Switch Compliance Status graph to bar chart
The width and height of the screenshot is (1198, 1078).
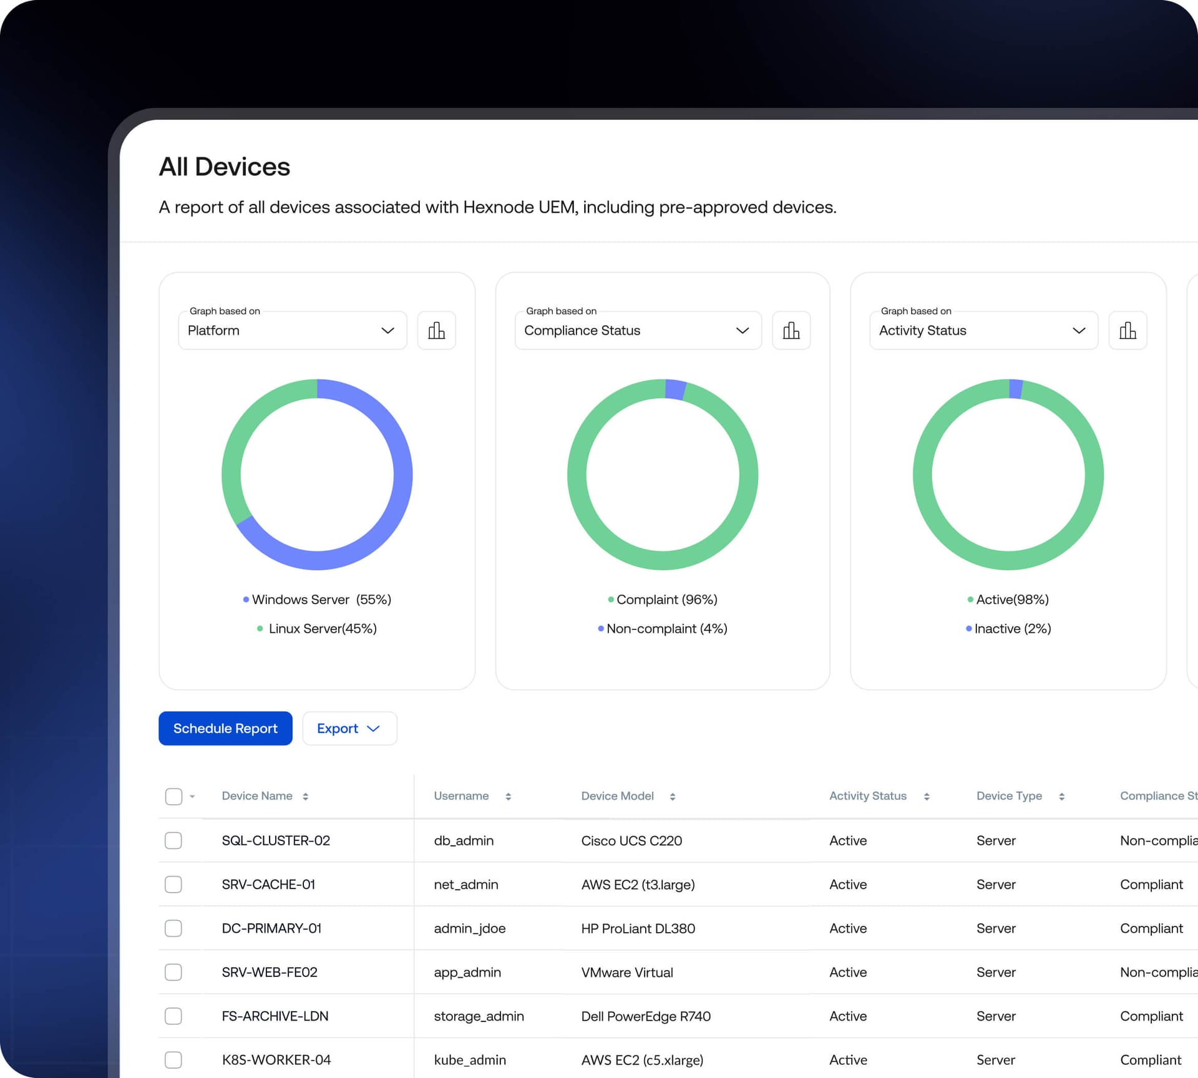791,330
